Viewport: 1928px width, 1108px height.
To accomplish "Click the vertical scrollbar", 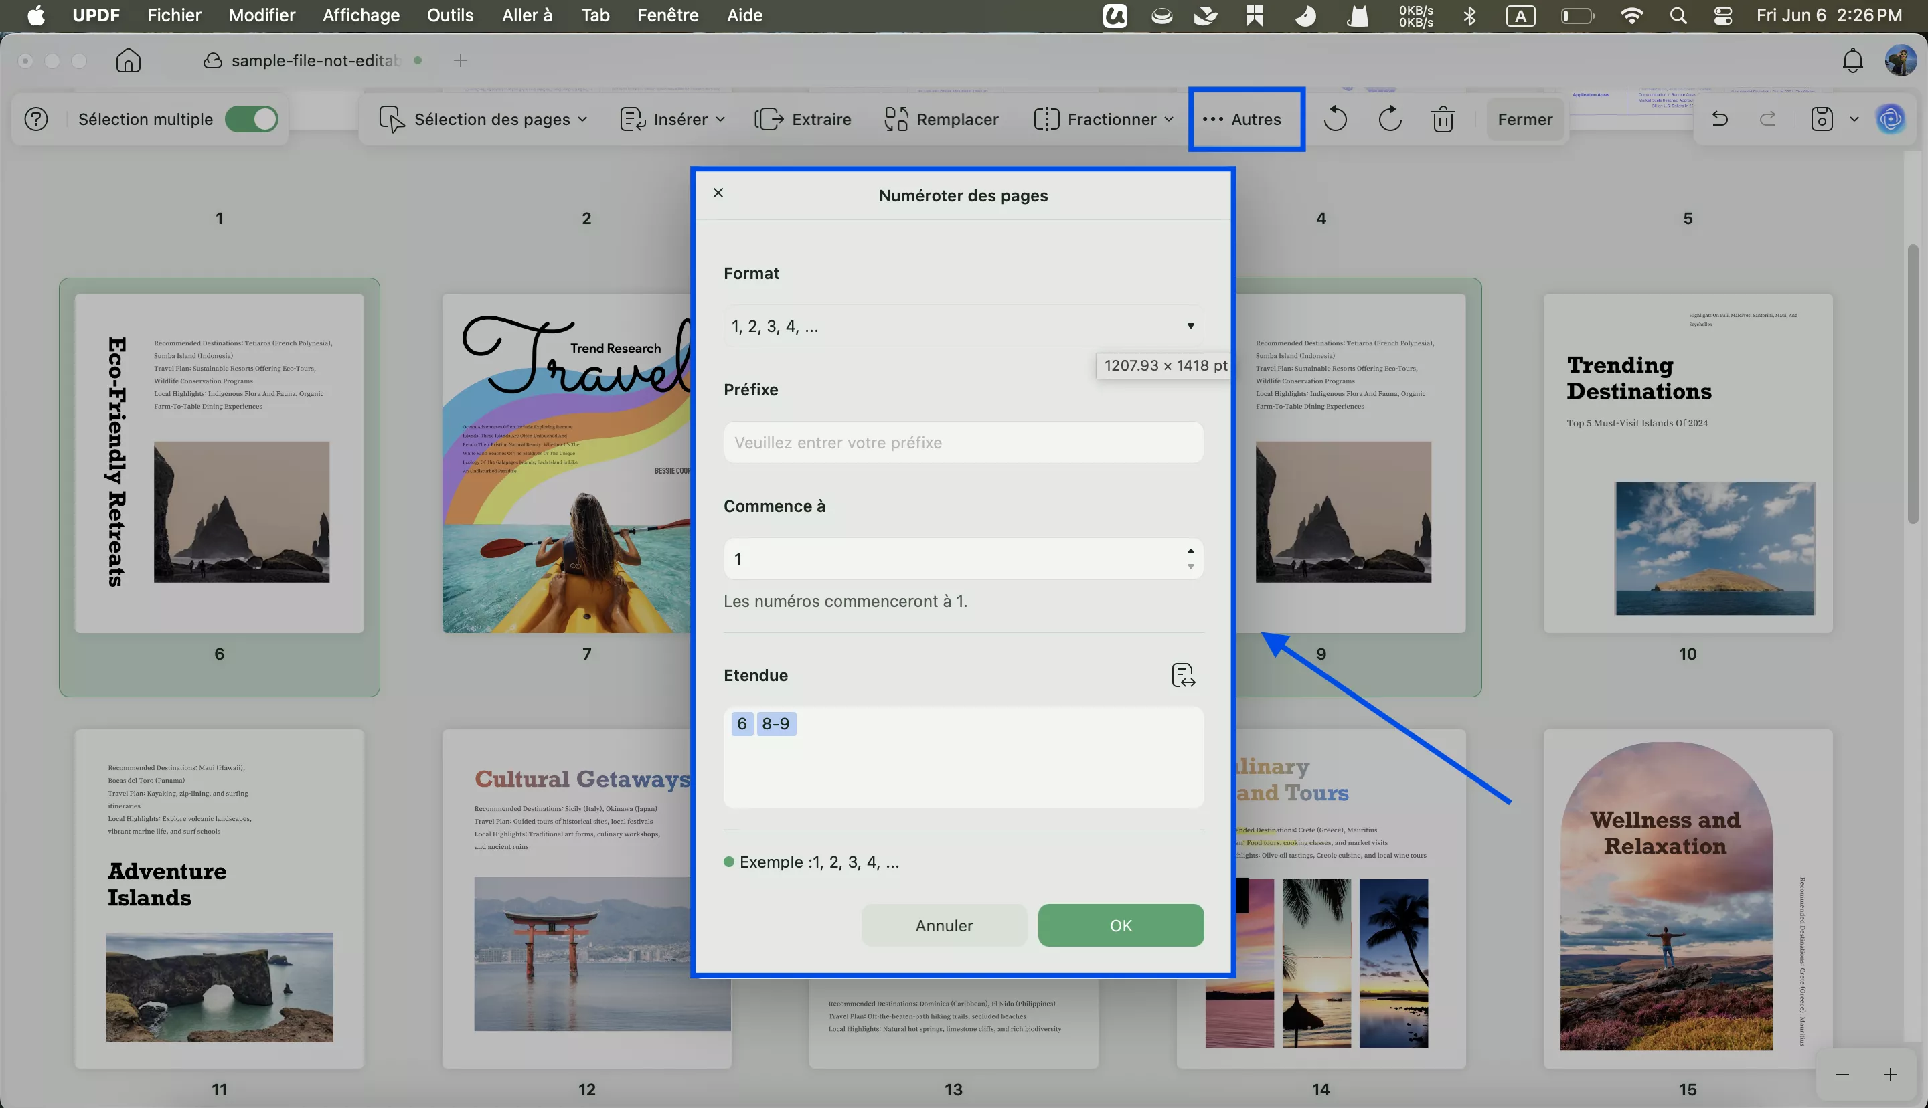I will click(x=1913, y=383).
